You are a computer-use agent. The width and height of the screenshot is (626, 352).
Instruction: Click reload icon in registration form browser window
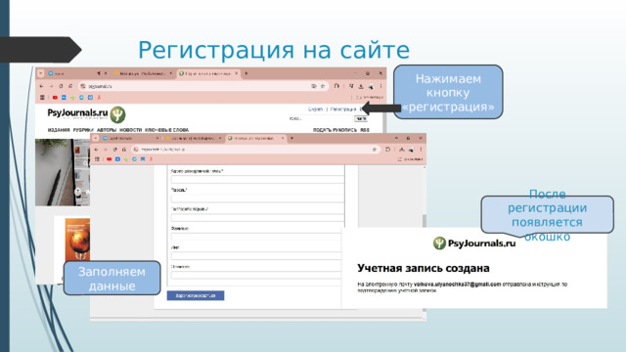tap(115, 150)
